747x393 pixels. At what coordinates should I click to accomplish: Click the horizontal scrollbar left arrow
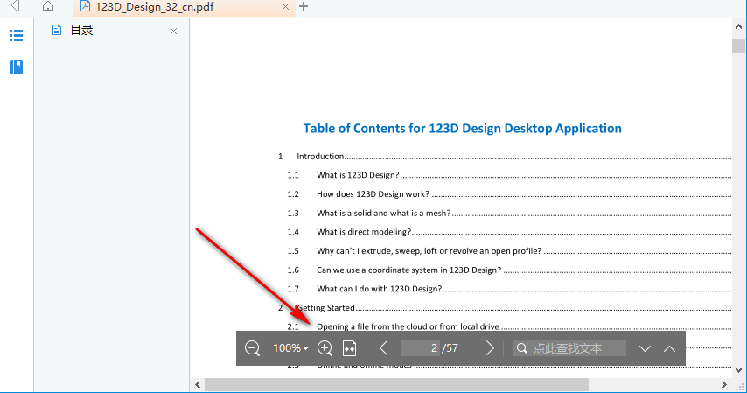coord(198,384)
